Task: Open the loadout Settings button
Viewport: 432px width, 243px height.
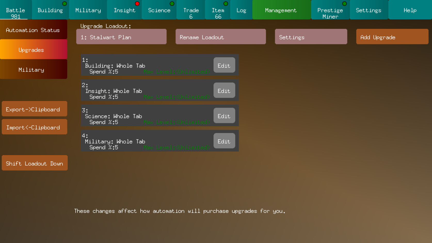Action: pyautogui.click(x=311, y=37)
